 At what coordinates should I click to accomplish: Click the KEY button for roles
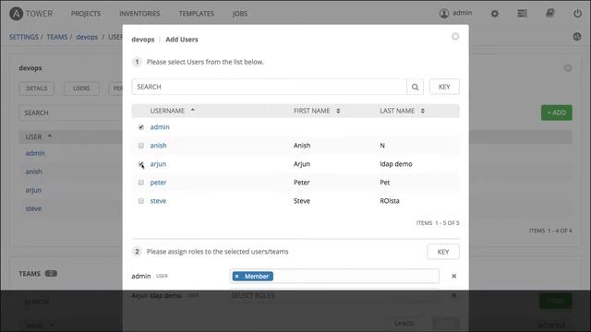(443, 252)
